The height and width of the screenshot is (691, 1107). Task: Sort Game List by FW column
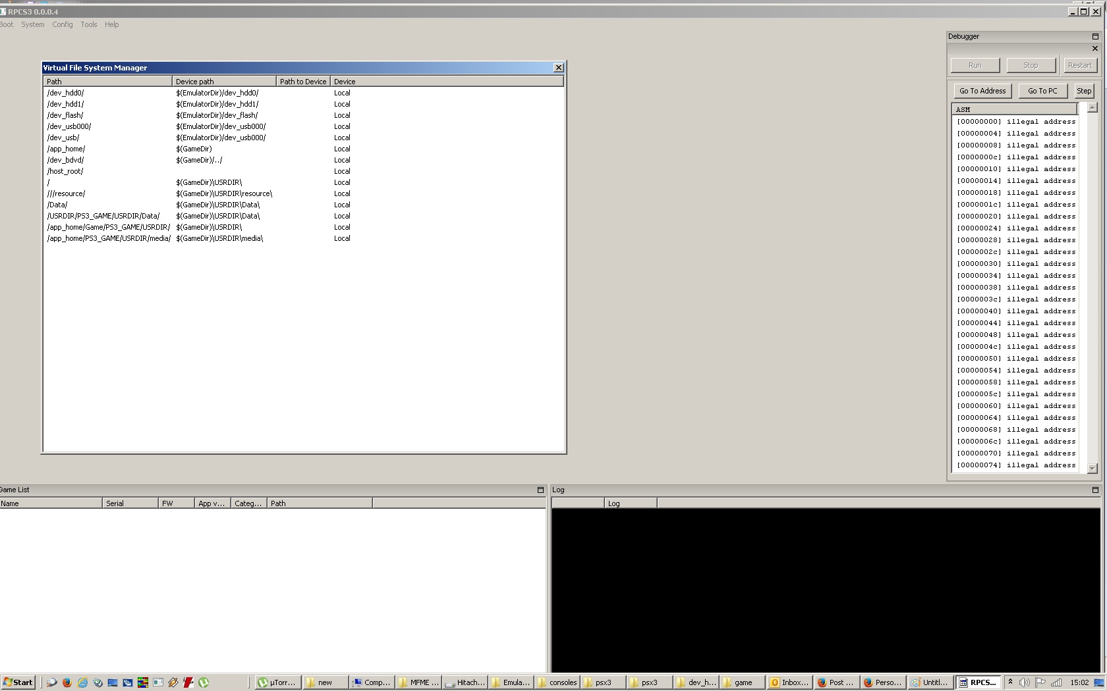pyautogui.click(x=177, y=503)
